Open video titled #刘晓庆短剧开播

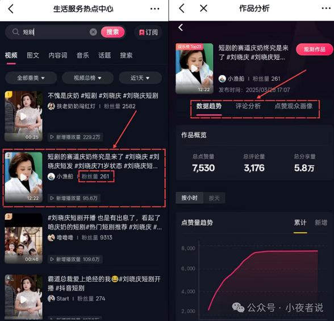point(105,223)
